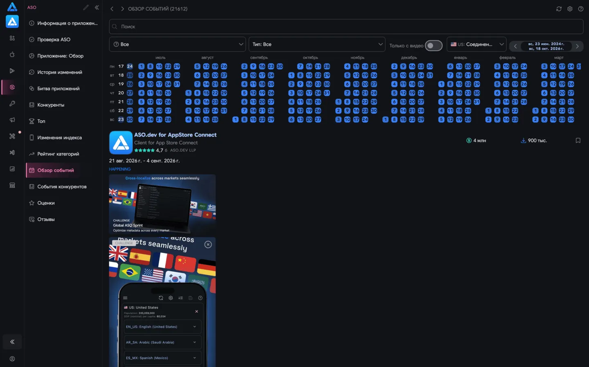
Task: Open the apps grid icon in the left rail
Action: pos(12,38)
